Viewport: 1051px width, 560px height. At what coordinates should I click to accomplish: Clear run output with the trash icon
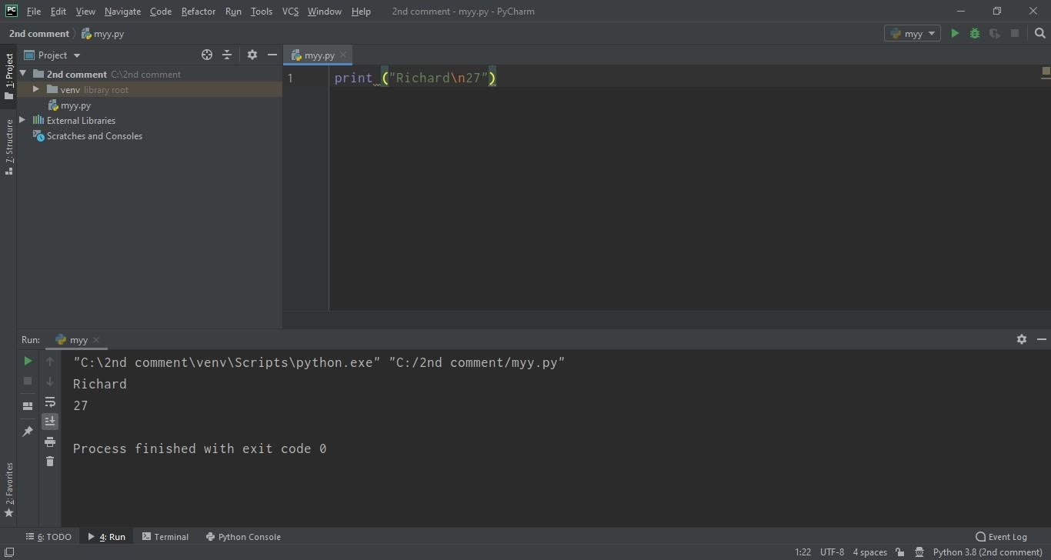tap(50, 462)
